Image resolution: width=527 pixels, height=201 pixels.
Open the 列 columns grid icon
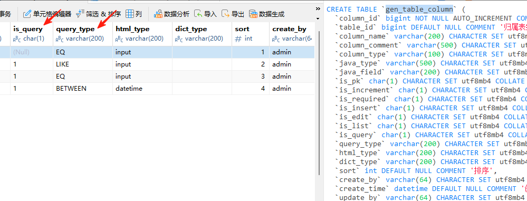pos(130,14)
